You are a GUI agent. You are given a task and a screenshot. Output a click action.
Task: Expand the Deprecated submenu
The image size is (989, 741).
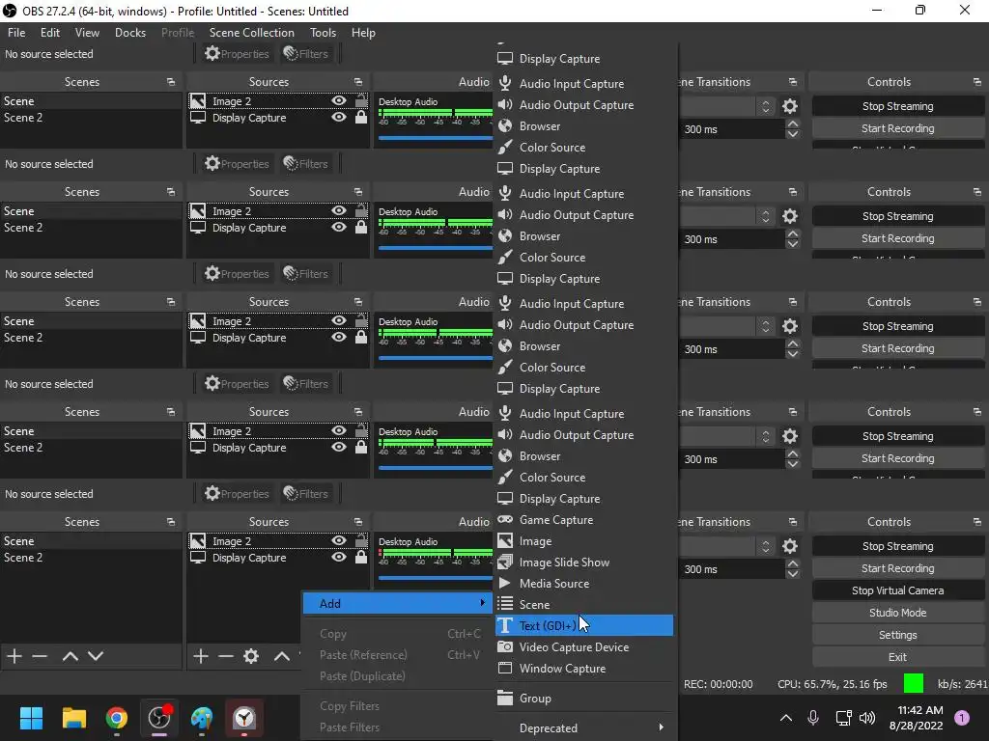pyautogui.click(x=585, y=727)
